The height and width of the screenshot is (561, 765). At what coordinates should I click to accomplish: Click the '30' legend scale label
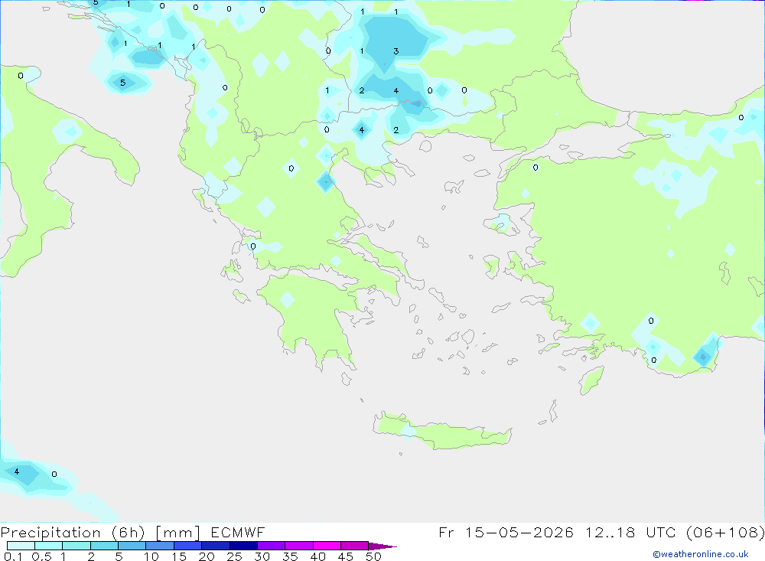click(262, 556)
